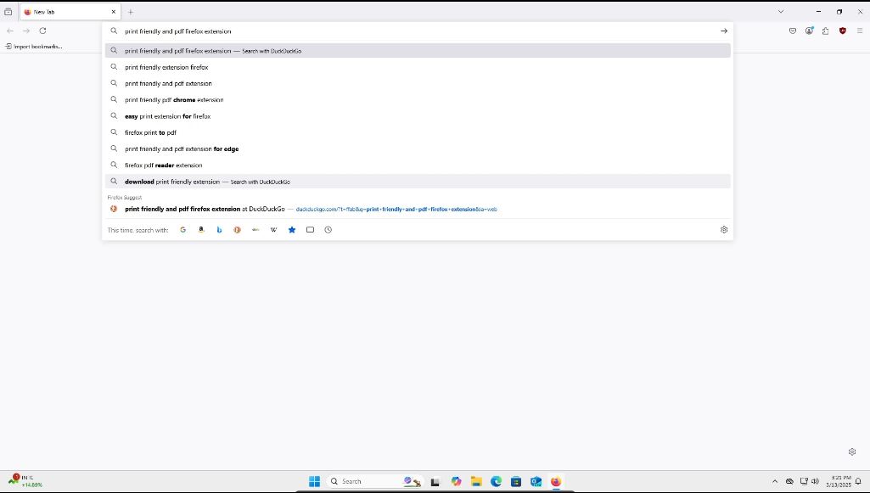Pick 'download print friendly extension' suggestion
The width and height of the screenshot is (870, 493).
click(x=418, y=182)
